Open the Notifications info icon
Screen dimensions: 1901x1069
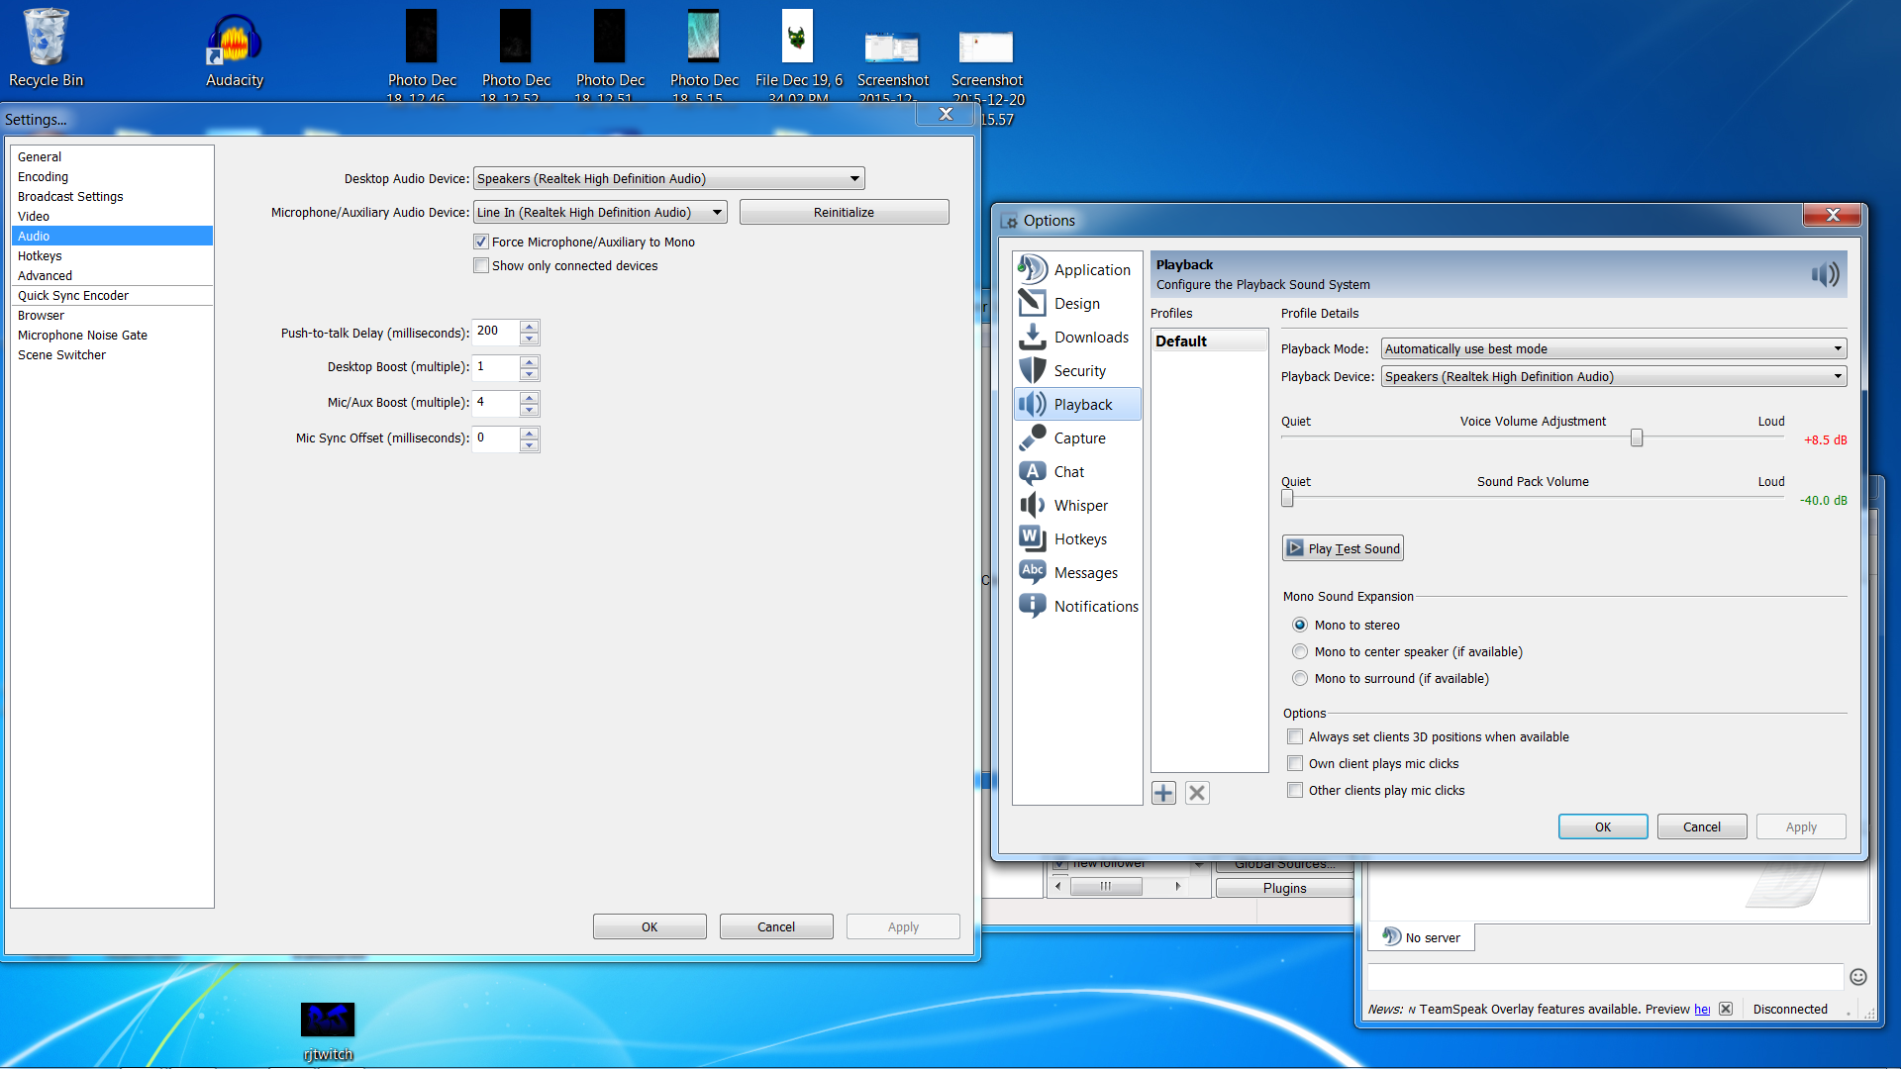tap(1033, 606)
